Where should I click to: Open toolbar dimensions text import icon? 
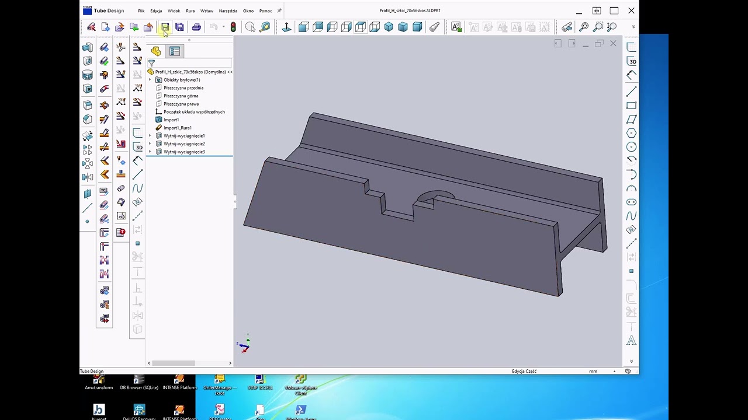pos(456,27)
